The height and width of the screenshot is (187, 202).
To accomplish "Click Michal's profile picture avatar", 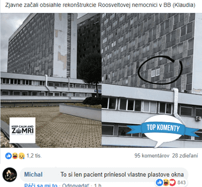I will coord(10,175).
